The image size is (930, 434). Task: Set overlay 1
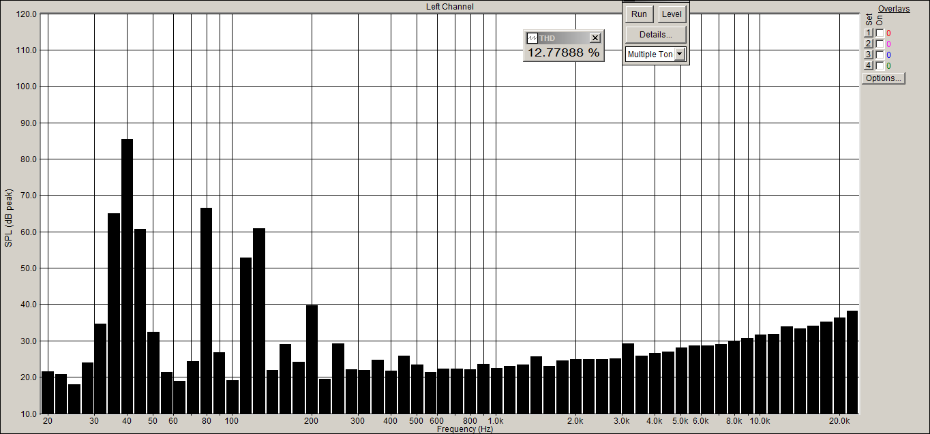point(869,33)
